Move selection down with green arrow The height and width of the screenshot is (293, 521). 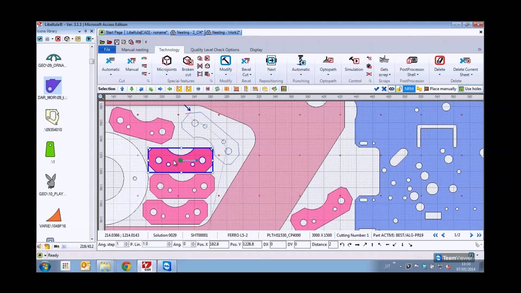(x=131, y=89)
